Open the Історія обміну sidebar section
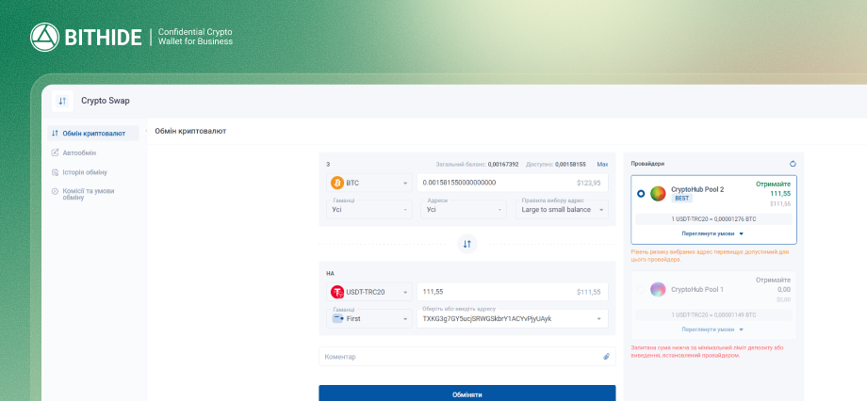The width and height of the screenshot is (867, 401). point(84,172)
